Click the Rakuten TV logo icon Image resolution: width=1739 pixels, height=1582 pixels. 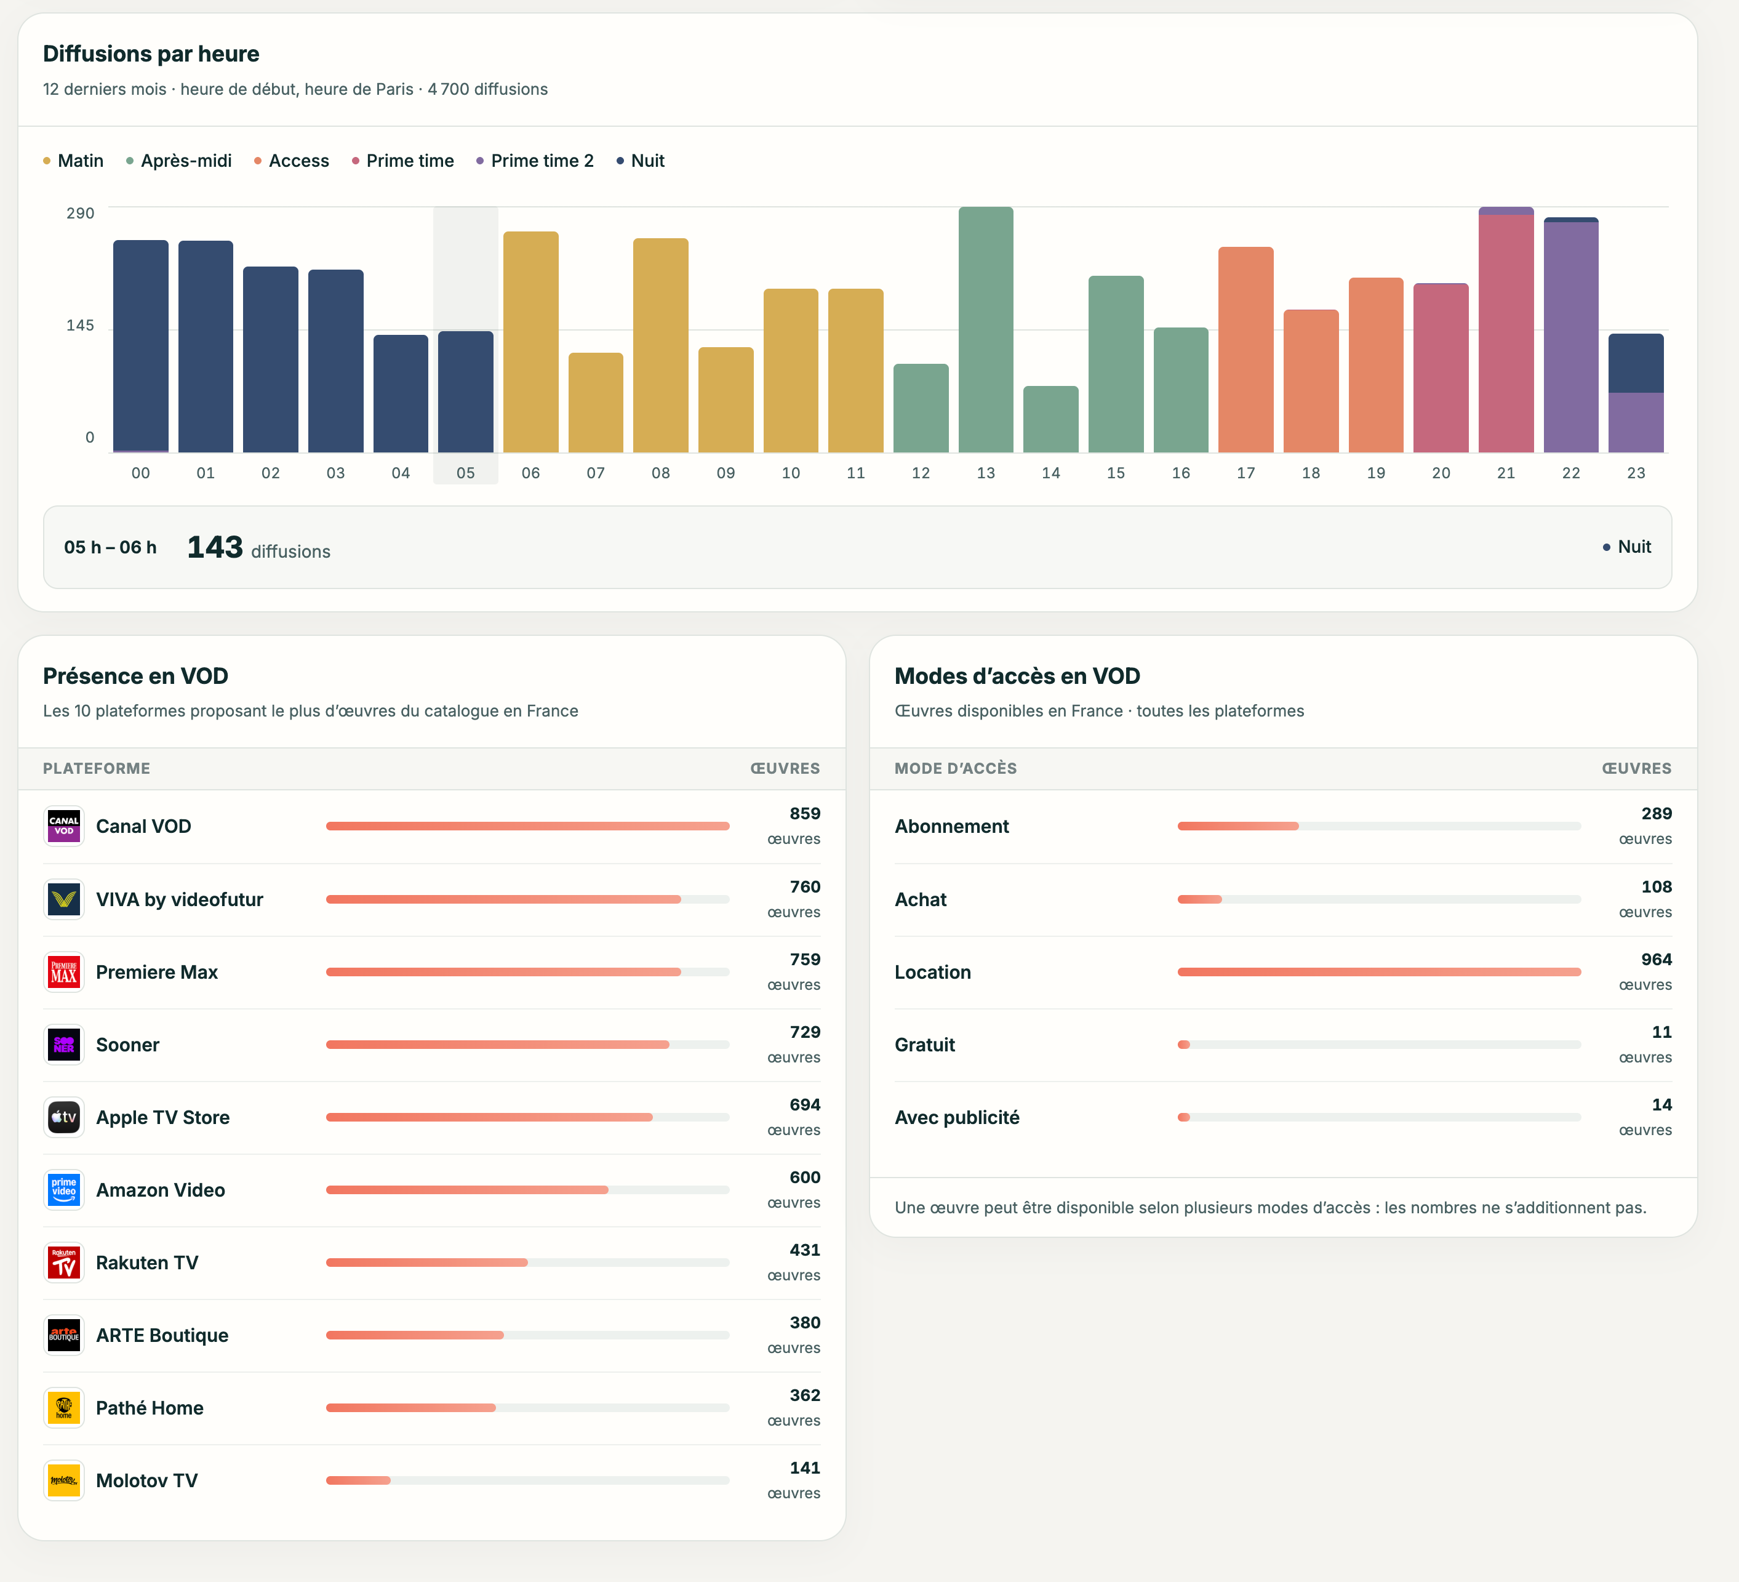64,1263
